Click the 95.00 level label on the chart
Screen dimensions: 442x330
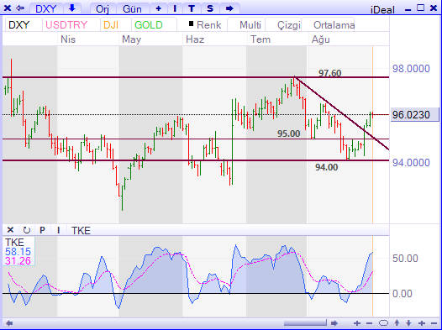tap(289, 134)
